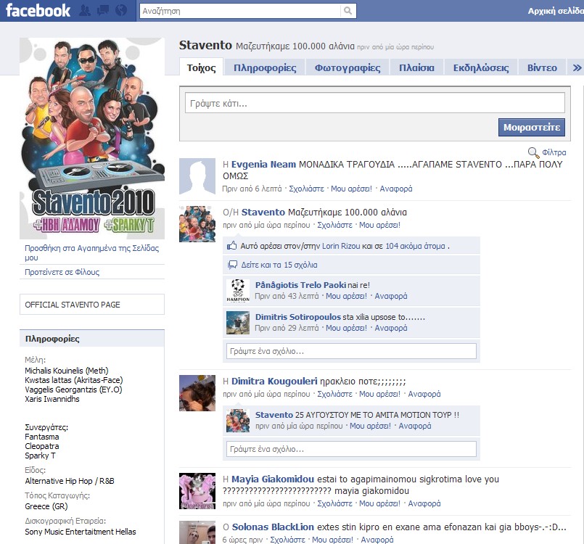Open the notifications globe icon

120,11
